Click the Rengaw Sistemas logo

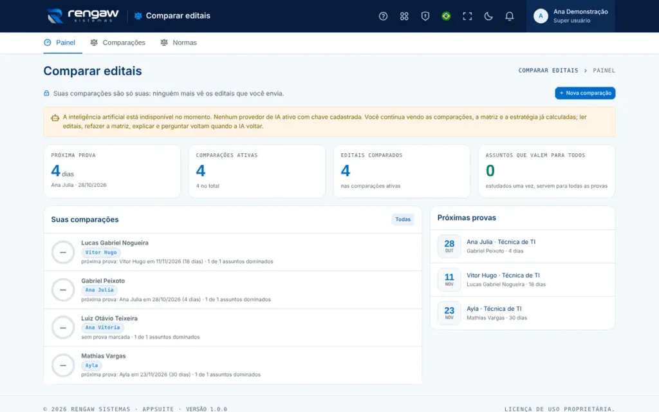(83, 16)
